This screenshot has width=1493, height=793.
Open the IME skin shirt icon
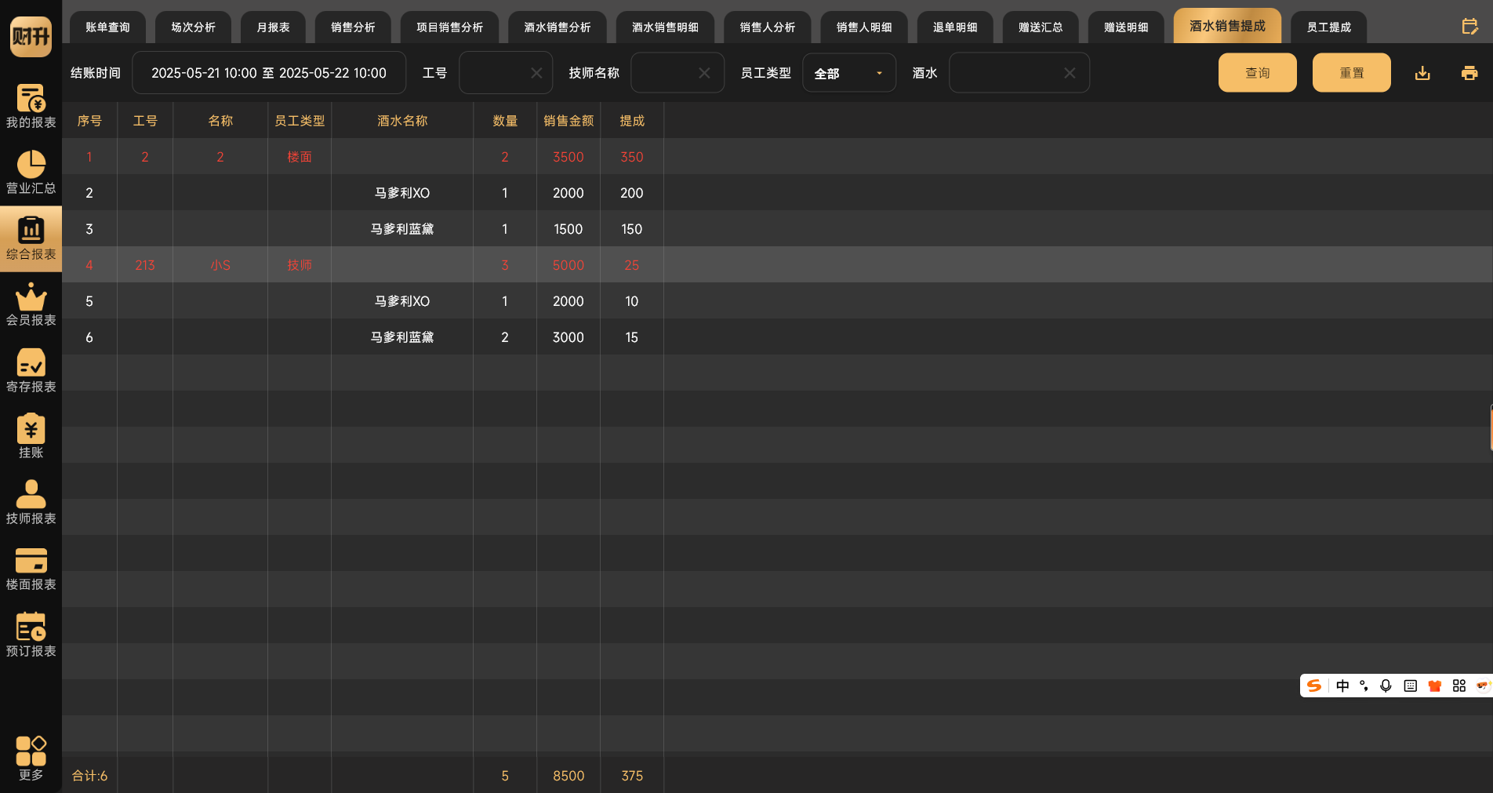[1434, 686]
